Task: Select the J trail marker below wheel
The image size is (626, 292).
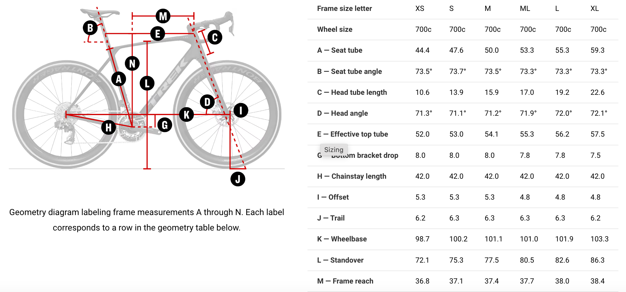Action: click(x=238, y=179)
